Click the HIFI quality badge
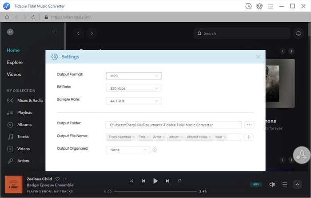This screenshot has height=198, width=311. [256, 185]
